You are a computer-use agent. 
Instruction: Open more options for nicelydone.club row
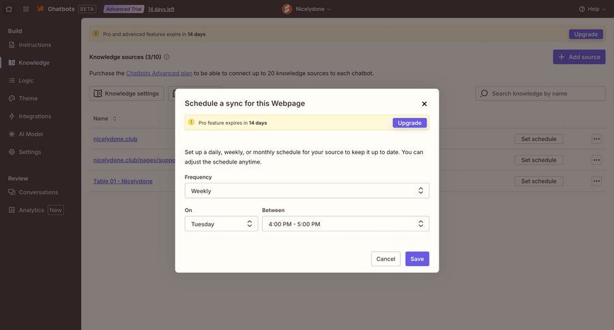[x=596, y=139]
